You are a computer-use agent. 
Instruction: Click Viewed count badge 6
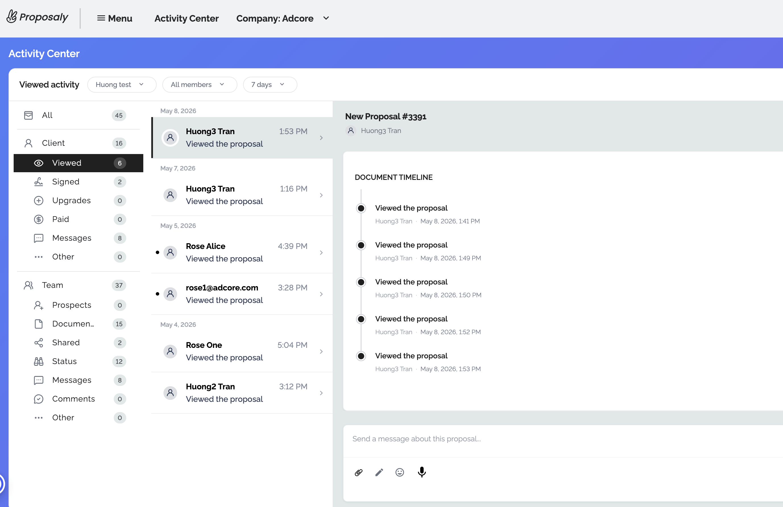click(120, 163)
